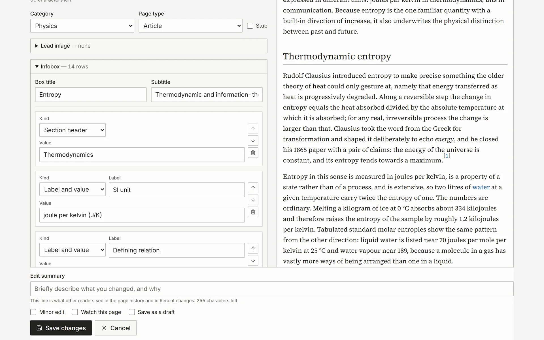
Task: Click the Value field containing Thermodynamics
Action: [142, 155]
